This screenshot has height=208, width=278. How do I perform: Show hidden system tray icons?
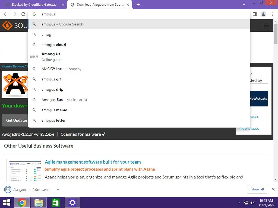coord(239,203)
